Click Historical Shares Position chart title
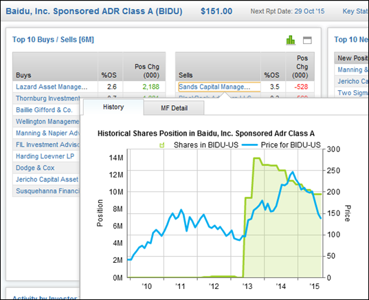Viewport: 369px width, 300px height. (206, 133)
